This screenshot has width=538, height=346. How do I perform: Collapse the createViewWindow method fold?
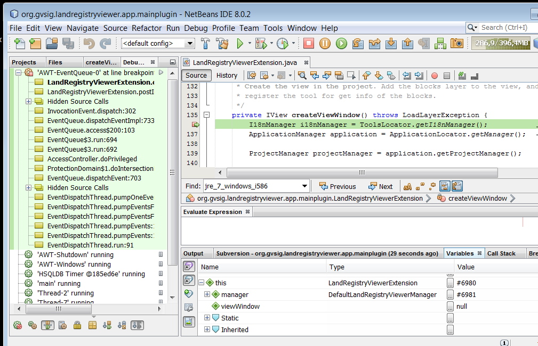[x=207, y=115]
